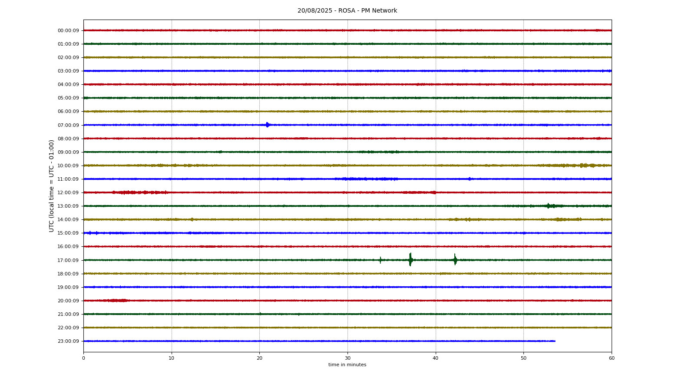
Task: Select the '16:00:09' trace time label
Action: tap(68, 246)
